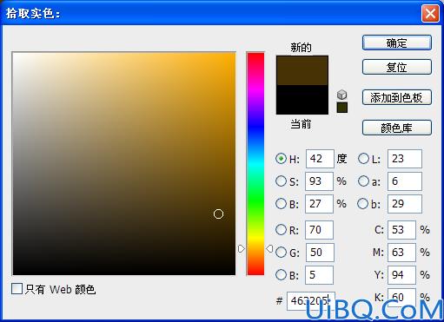Click the Y yellow field showing 94
This screenshot has width=444, height=322.
pos(401,275)
